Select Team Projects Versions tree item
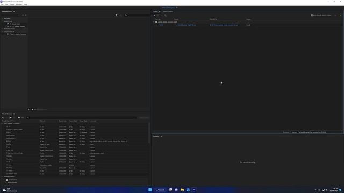The image size is (344, 193). [x=18, y=34]
